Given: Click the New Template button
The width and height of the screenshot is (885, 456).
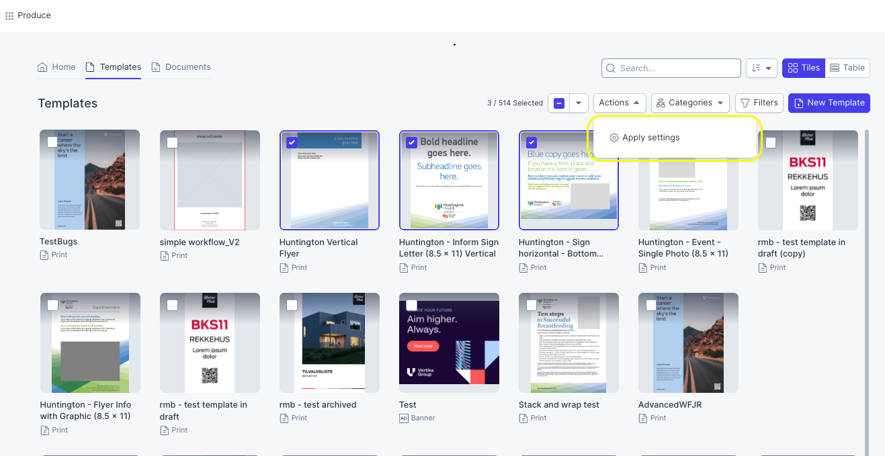Looking at the screenshot, I should 829,103.
